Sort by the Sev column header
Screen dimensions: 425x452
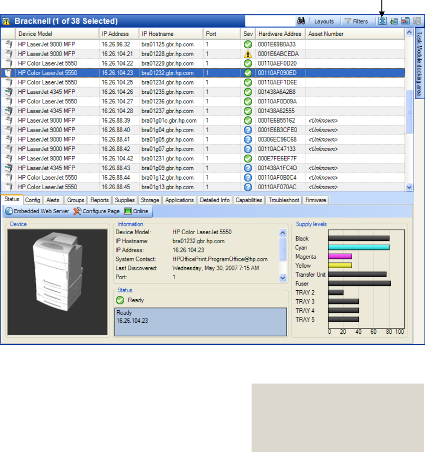point(248,34)
